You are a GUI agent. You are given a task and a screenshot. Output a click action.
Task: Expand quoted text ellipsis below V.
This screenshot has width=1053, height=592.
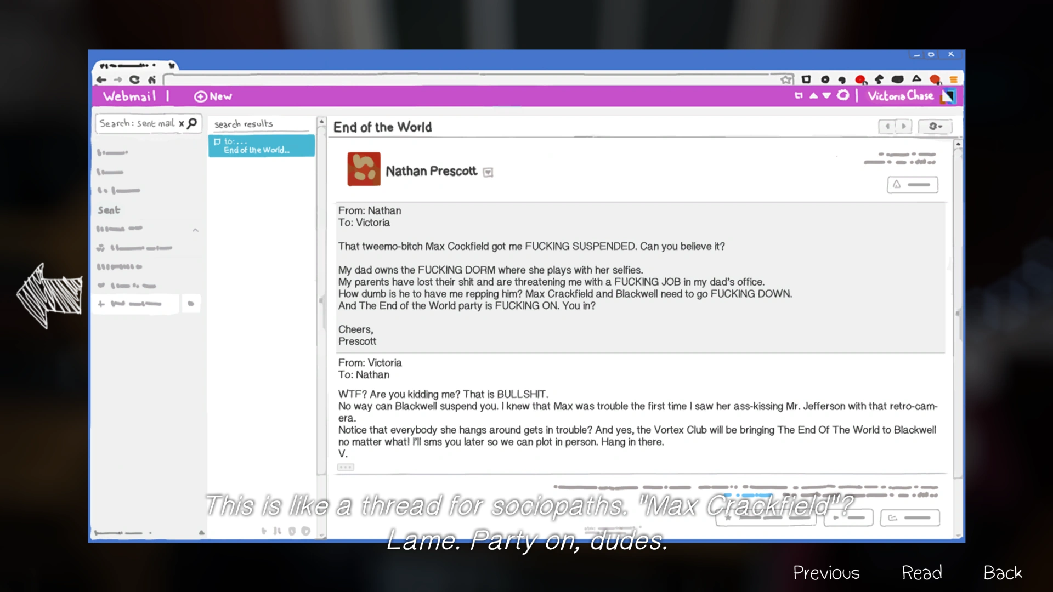coord(346,467)
